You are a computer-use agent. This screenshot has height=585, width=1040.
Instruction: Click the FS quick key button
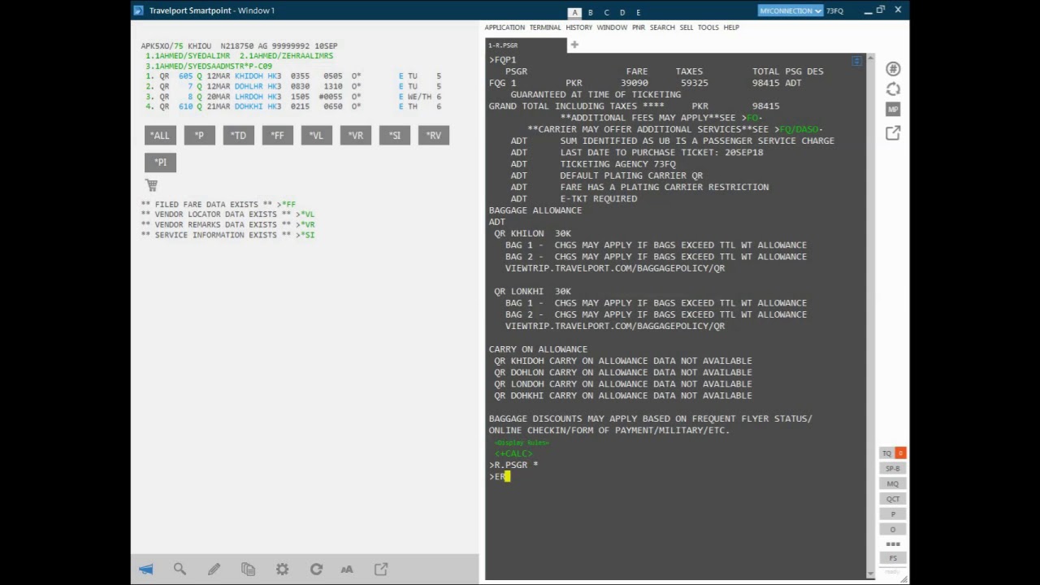(893, 558)
